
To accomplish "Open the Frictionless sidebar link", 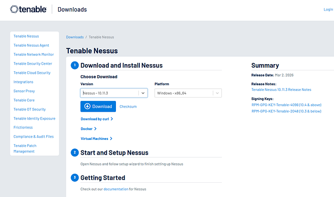I will tap(23, 128).
